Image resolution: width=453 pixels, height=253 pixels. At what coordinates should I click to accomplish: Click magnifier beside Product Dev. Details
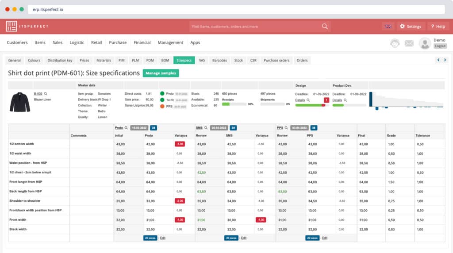tap(345, 100)
